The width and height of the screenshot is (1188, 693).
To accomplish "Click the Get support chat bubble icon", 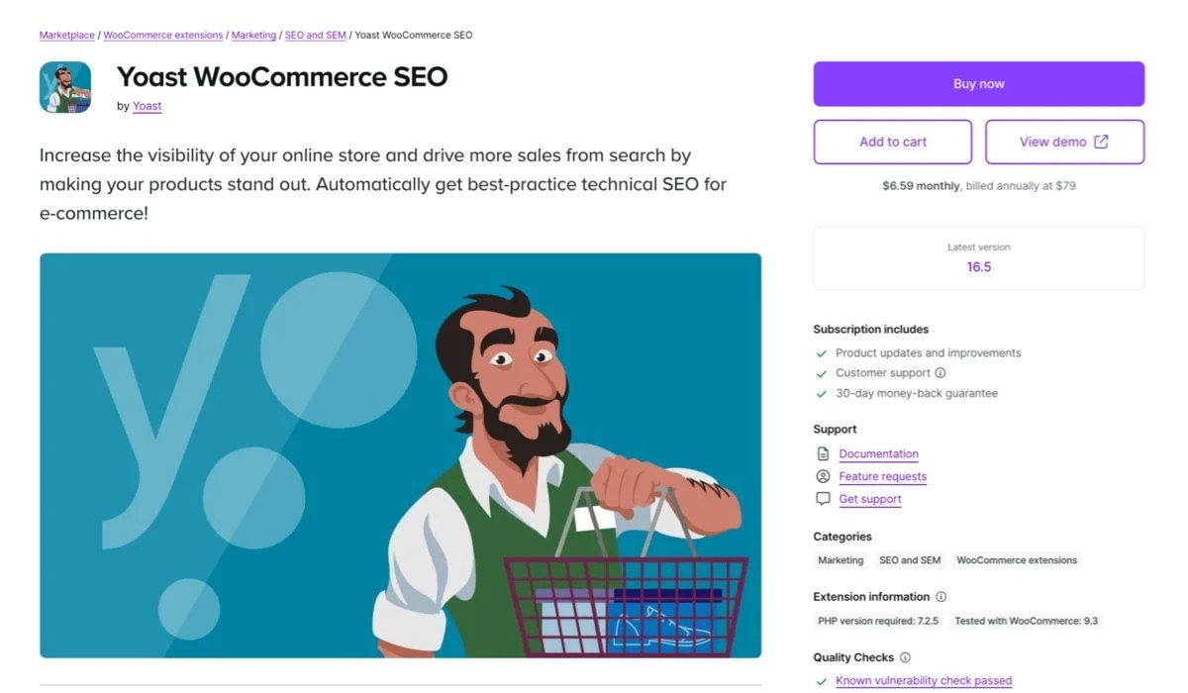I will [823, 499].
